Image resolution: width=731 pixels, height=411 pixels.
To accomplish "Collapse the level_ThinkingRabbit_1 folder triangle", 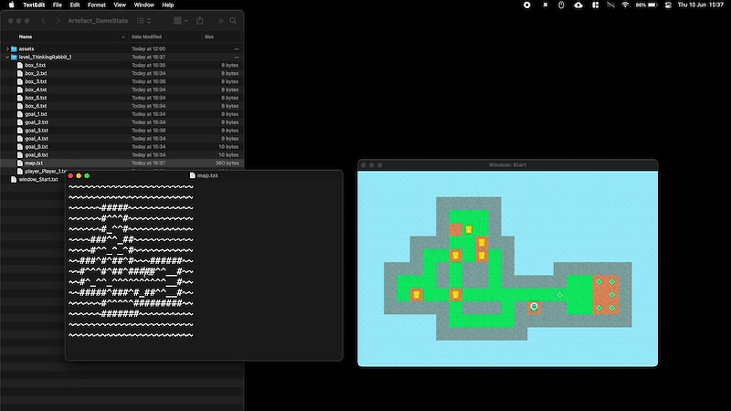I will coord(7,57).
